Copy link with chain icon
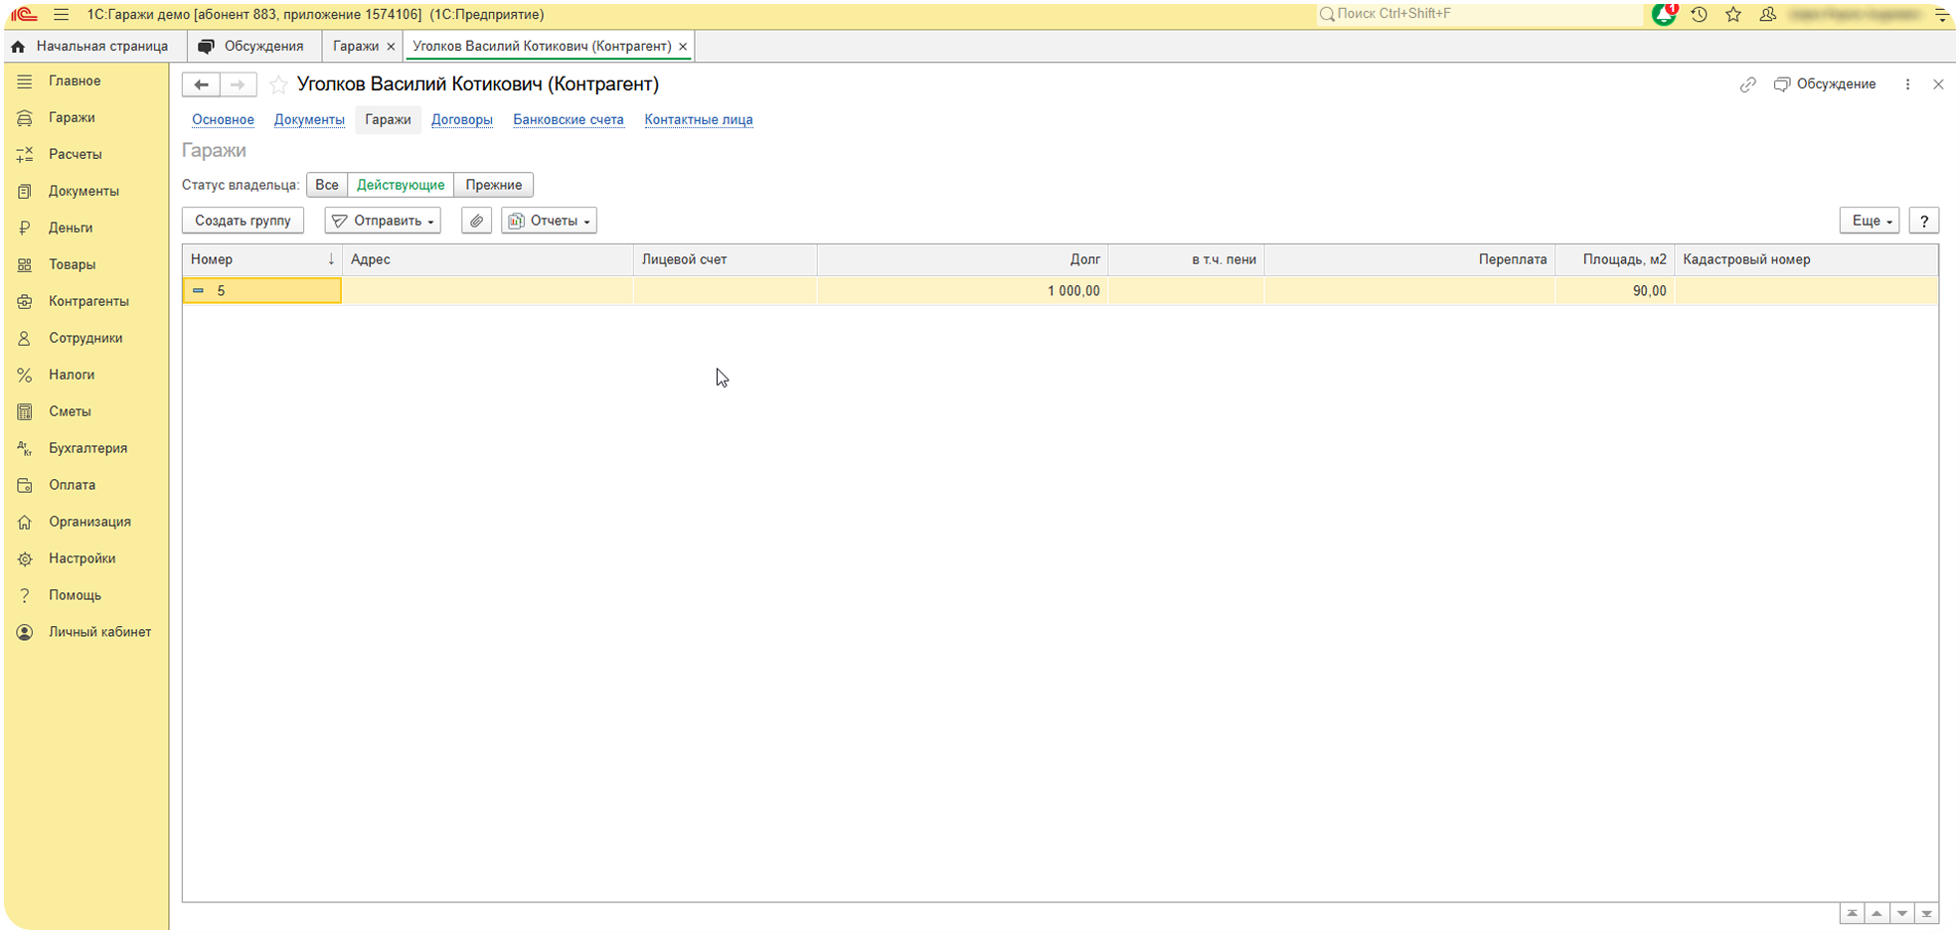This screenshot has width=1960, height=934. (x=1747, y=84)
